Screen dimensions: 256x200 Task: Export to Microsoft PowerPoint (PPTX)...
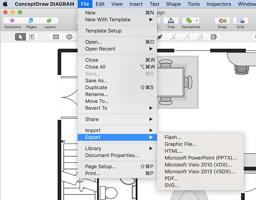[200, 158]
